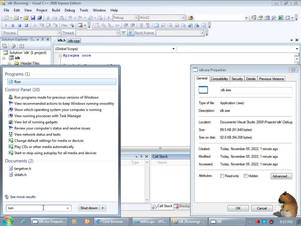Click the Show All Files icon in Solution Explorer
Viewport: 301px width, 226px height.
(13, 46)
